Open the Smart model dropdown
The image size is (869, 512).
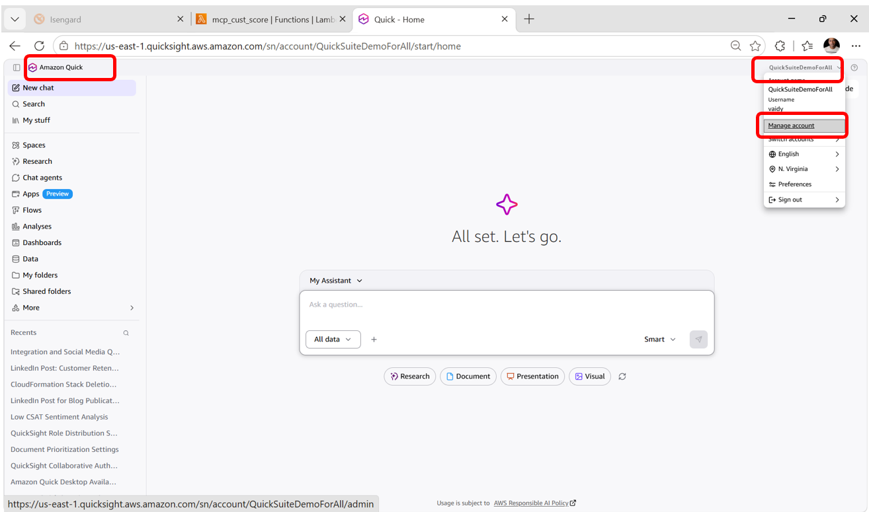(660, 340)
